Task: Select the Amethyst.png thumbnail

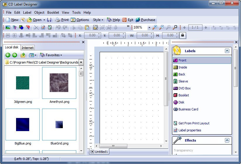Action: click(59, 83)
